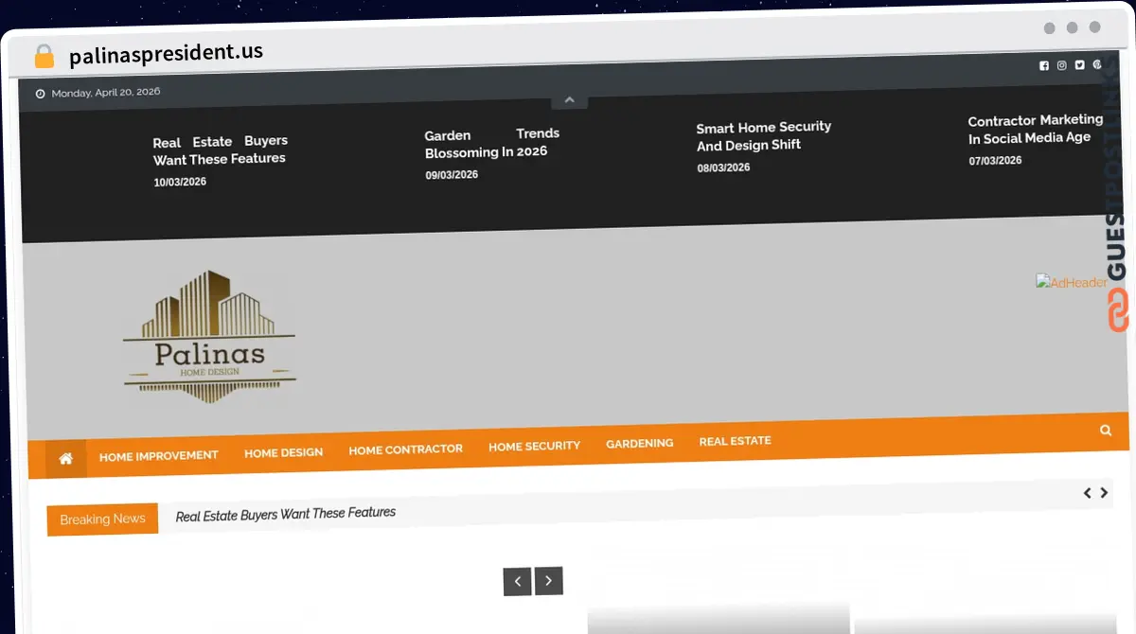Read 'Contractor Marketing In Social Media Age'
This screenshot has width=1136, height=634.
(x=1036, y=129)
